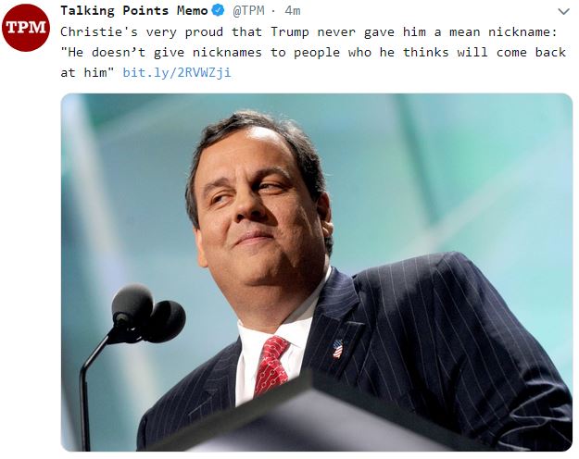Click the American flag lapel pin in photo
Screen dimensions: 579x459
coord(337,349)
